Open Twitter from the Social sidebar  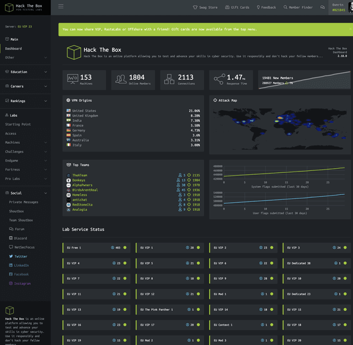point(20,256)
